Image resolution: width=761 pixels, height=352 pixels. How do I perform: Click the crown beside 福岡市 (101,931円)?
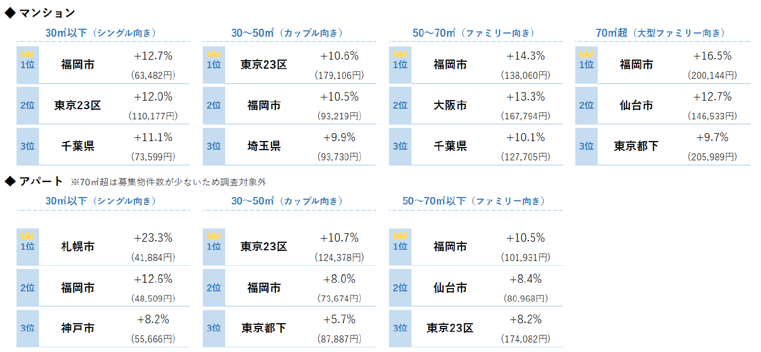[x=400, y=235]
